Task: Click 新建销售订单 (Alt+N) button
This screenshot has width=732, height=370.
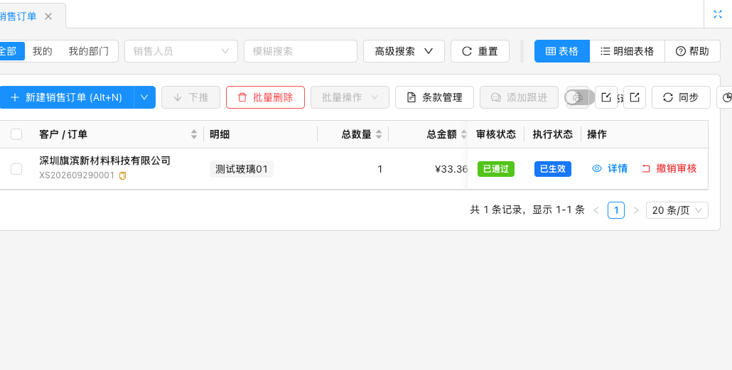Action: click(x=66, y=97)
